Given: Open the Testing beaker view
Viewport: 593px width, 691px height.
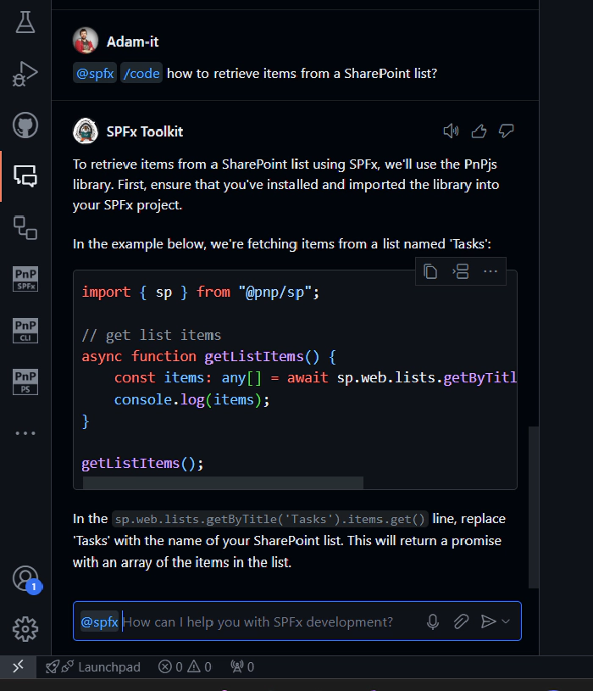Looking at the screenshot, I should click(25, 22).
